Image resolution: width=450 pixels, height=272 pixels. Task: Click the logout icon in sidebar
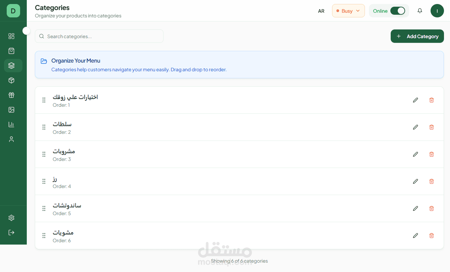(11, 233)
